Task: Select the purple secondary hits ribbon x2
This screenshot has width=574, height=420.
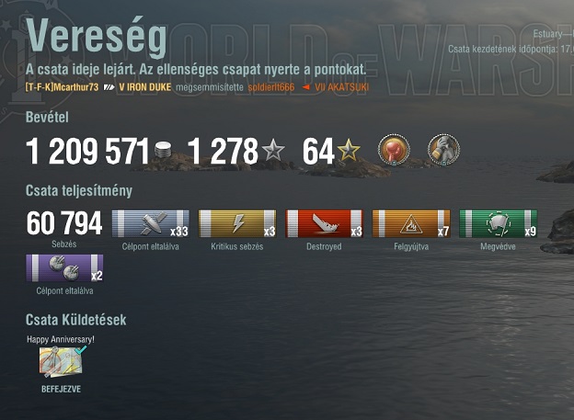Action: [x=64, y=268]
